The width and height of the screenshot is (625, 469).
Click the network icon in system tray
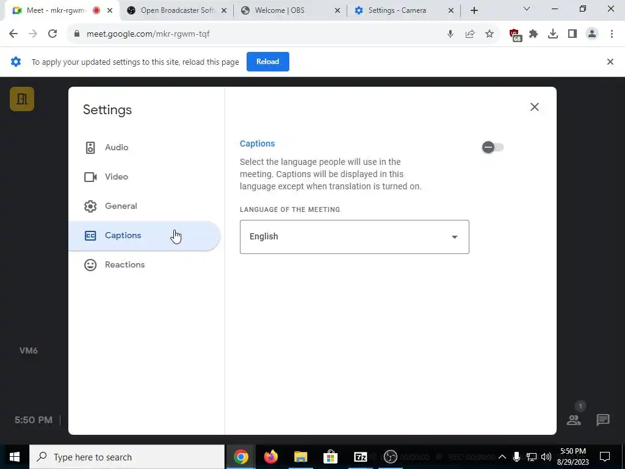click(532, 457)
